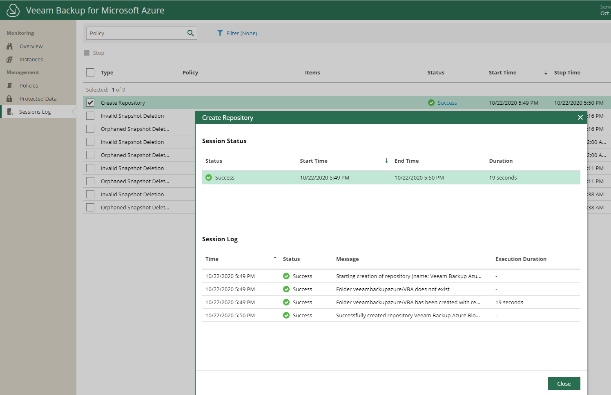
Task: Click the Stop button label
Action: point(98,53)
